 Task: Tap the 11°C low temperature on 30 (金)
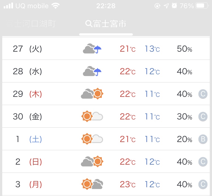[x=152, y=116]
